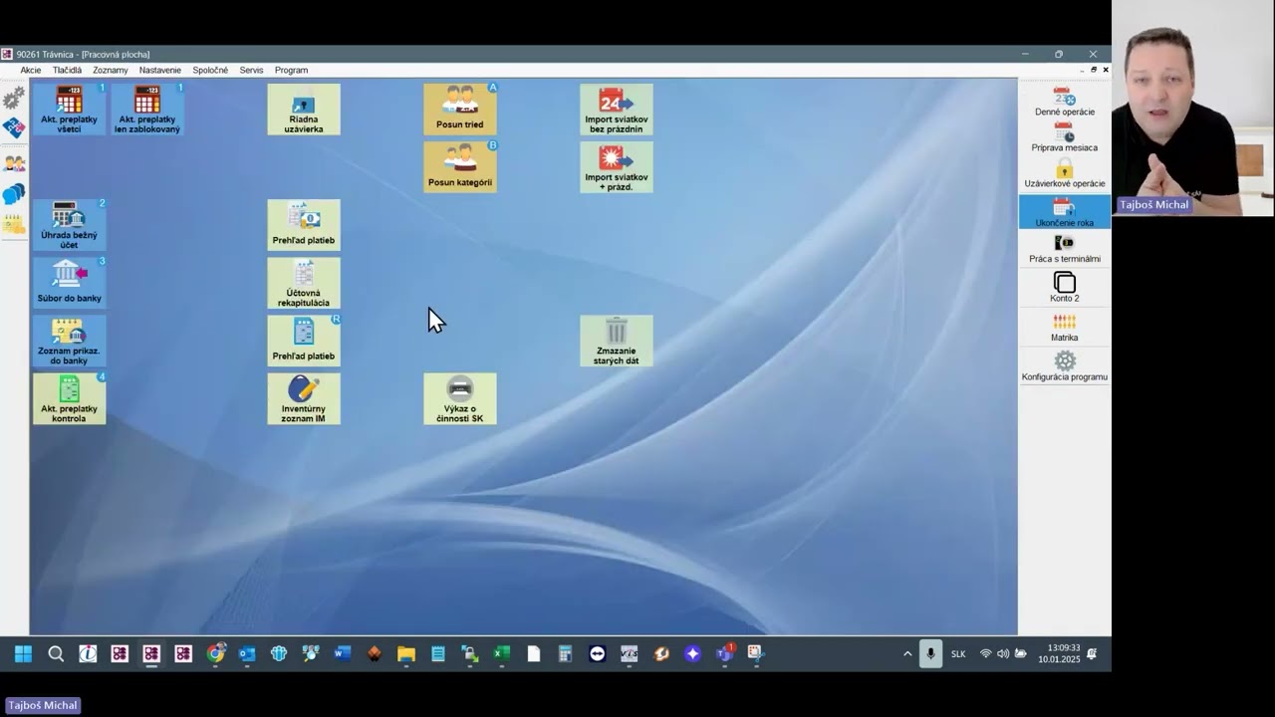
Task: Toggle the microphone in system tray
Action: 931,654
